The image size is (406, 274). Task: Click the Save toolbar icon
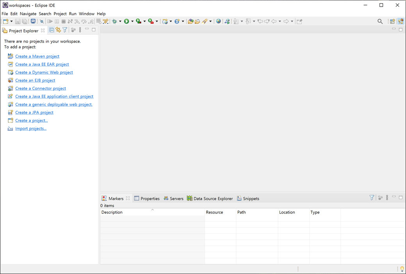pos(18,21)
